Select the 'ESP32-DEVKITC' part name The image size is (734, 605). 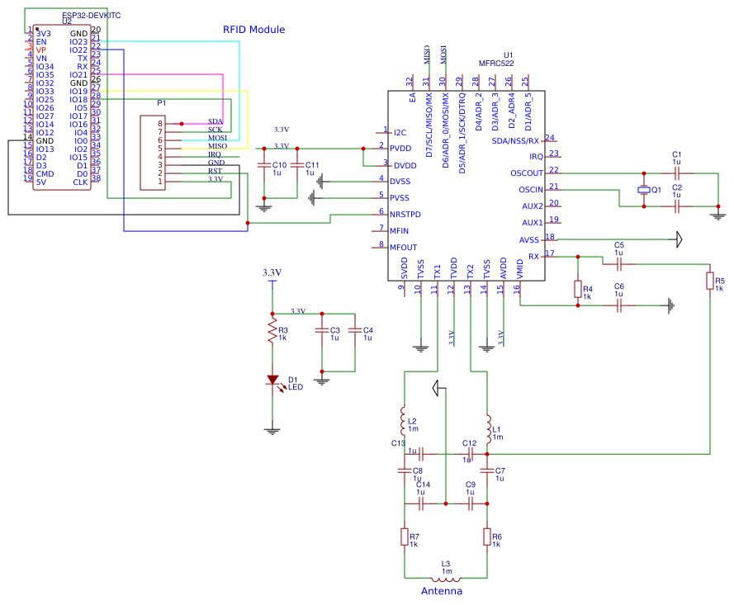[92, 16]
